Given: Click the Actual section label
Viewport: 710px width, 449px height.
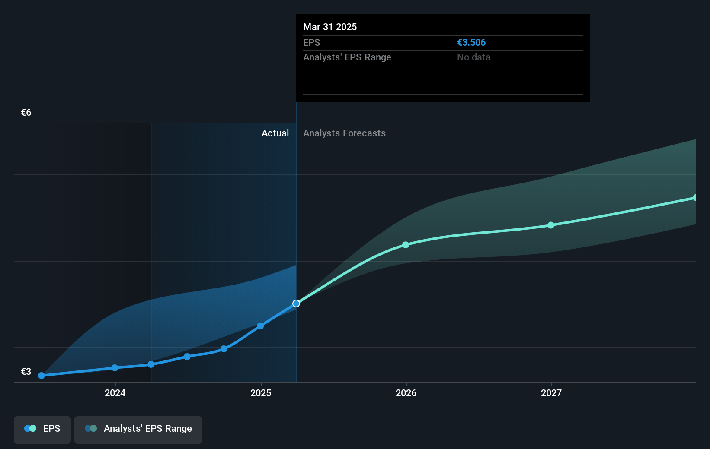Looking at the screenshot, I should pyautogui.click(x=275, y=133).
